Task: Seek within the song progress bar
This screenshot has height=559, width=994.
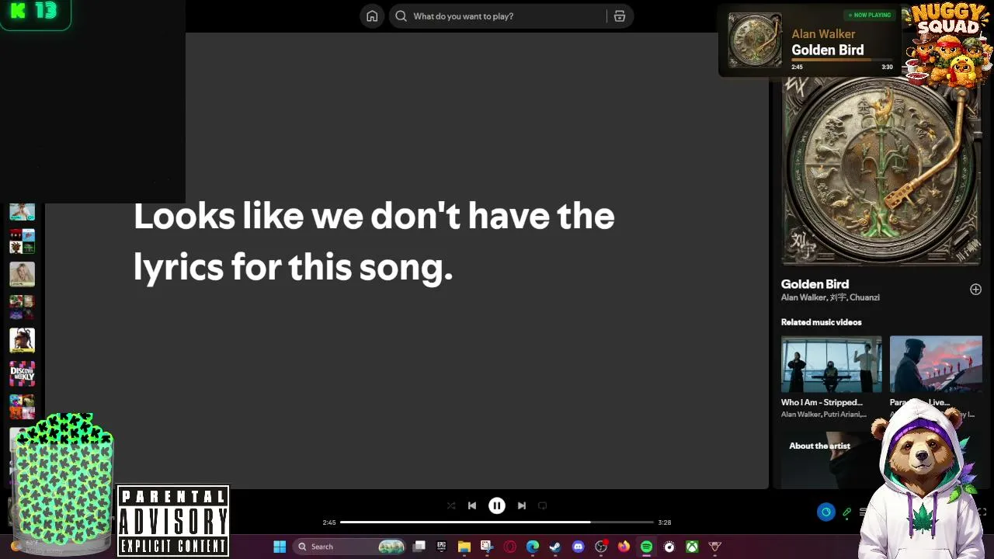Action: pyautogui.click(x=497, y=523)
